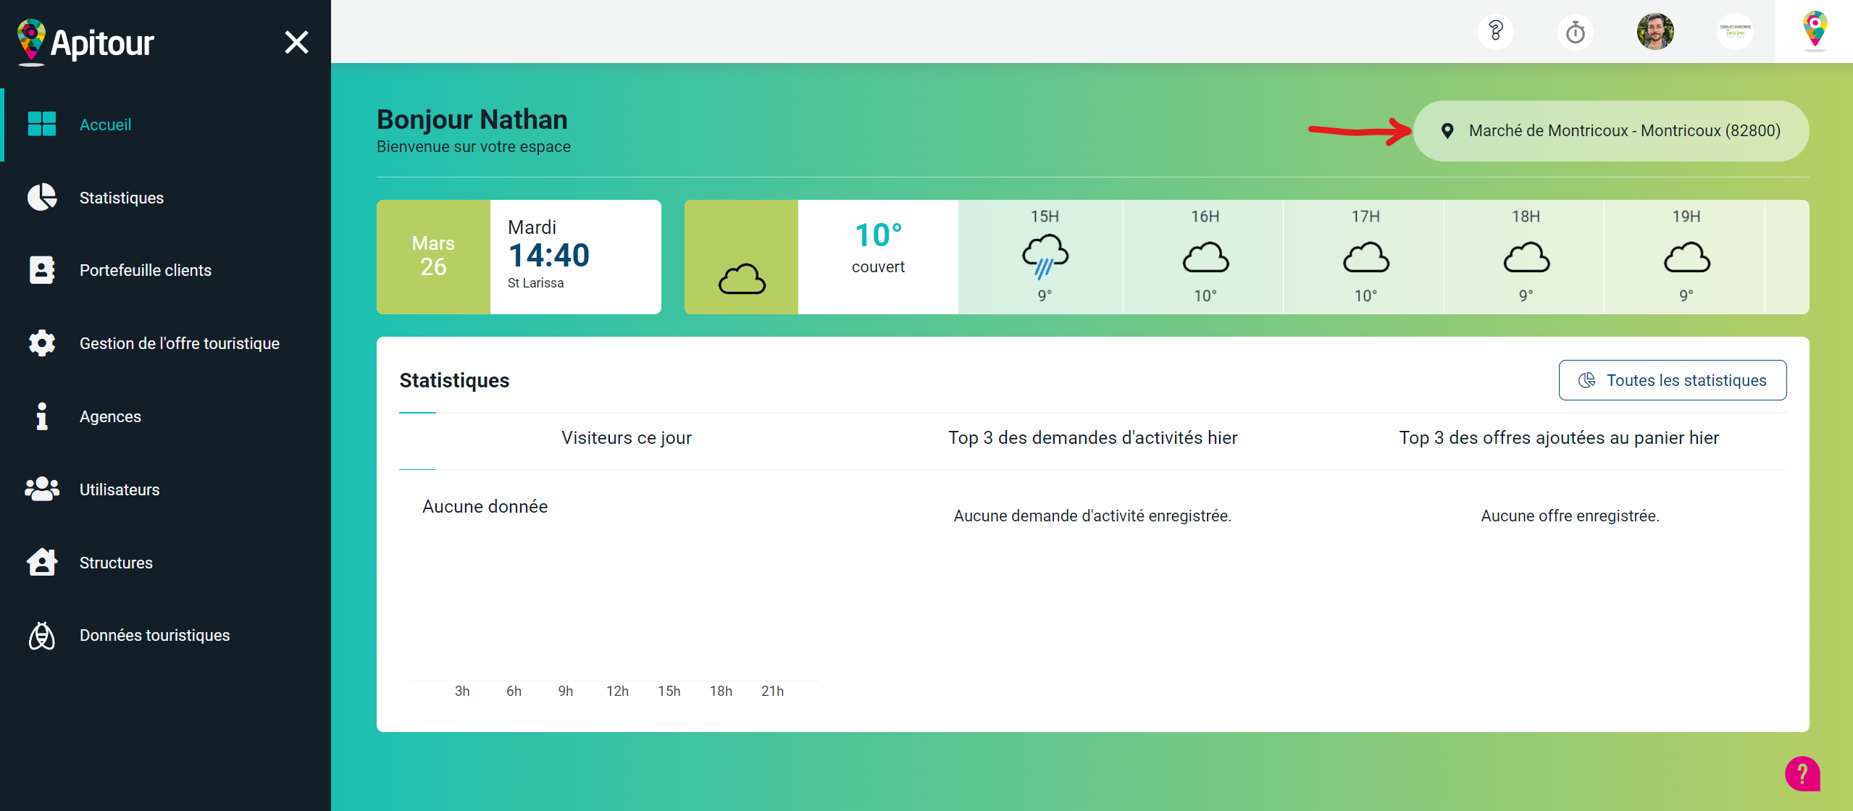Click the Portefeuille clients contact icon

[x=42, y=270]
